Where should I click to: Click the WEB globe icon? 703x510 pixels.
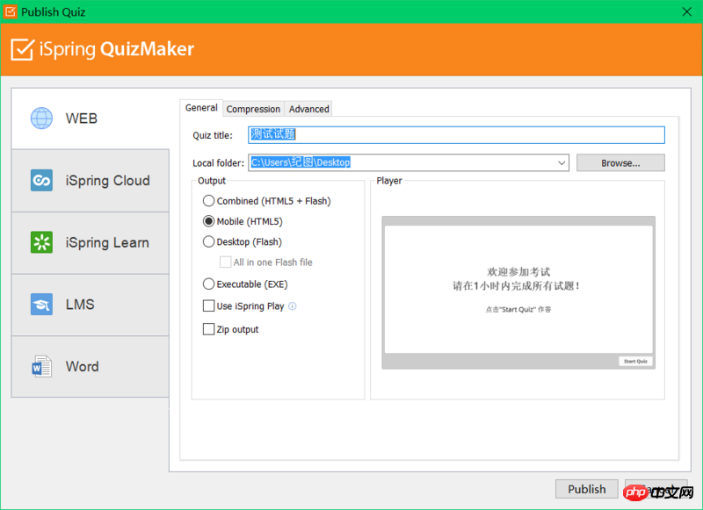(x=41, y=119)
